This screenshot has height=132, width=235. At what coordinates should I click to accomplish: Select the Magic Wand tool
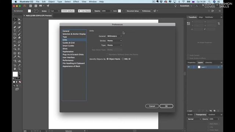click(15, 23)
